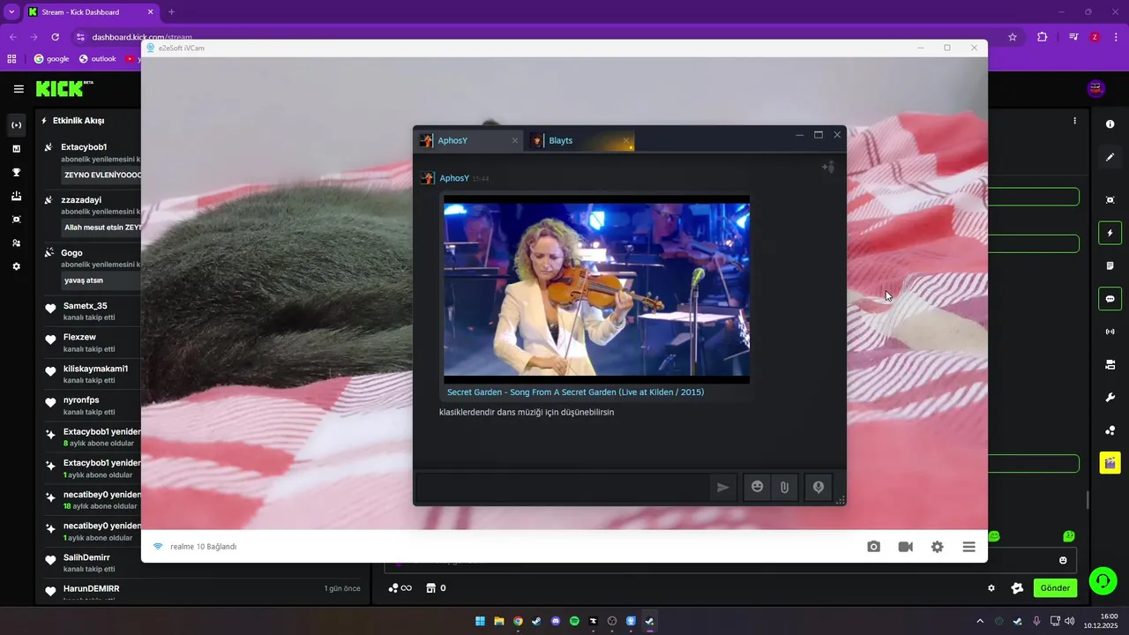The width and height of the screenshot is (1129, 635).
Task: Open the three-dot menu in Kick chat panel
Action: click(1074, 121)
